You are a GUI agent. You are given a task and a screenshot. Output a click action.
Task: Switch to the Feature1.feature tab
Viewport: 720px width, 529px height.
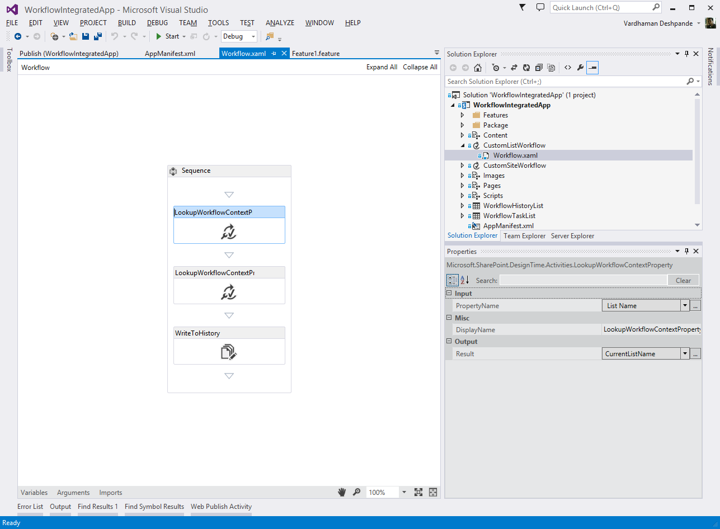click(316, 54)
